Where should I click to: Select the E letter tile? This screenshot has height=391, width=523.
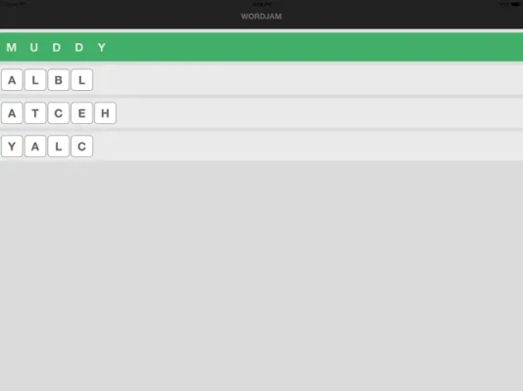tap(81, 113)
